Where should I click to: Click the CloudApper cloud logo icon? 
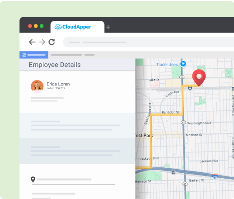(x=58, y=27)
